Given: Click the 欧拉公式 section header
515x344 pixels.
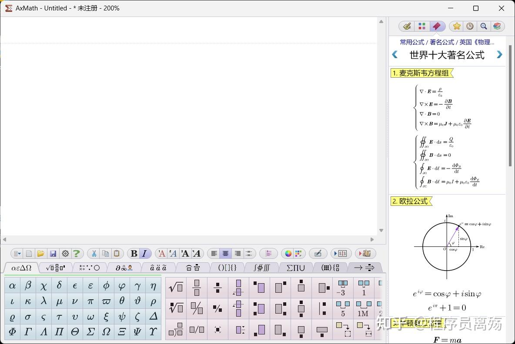Looking at the screenshot, I should 411,201.
